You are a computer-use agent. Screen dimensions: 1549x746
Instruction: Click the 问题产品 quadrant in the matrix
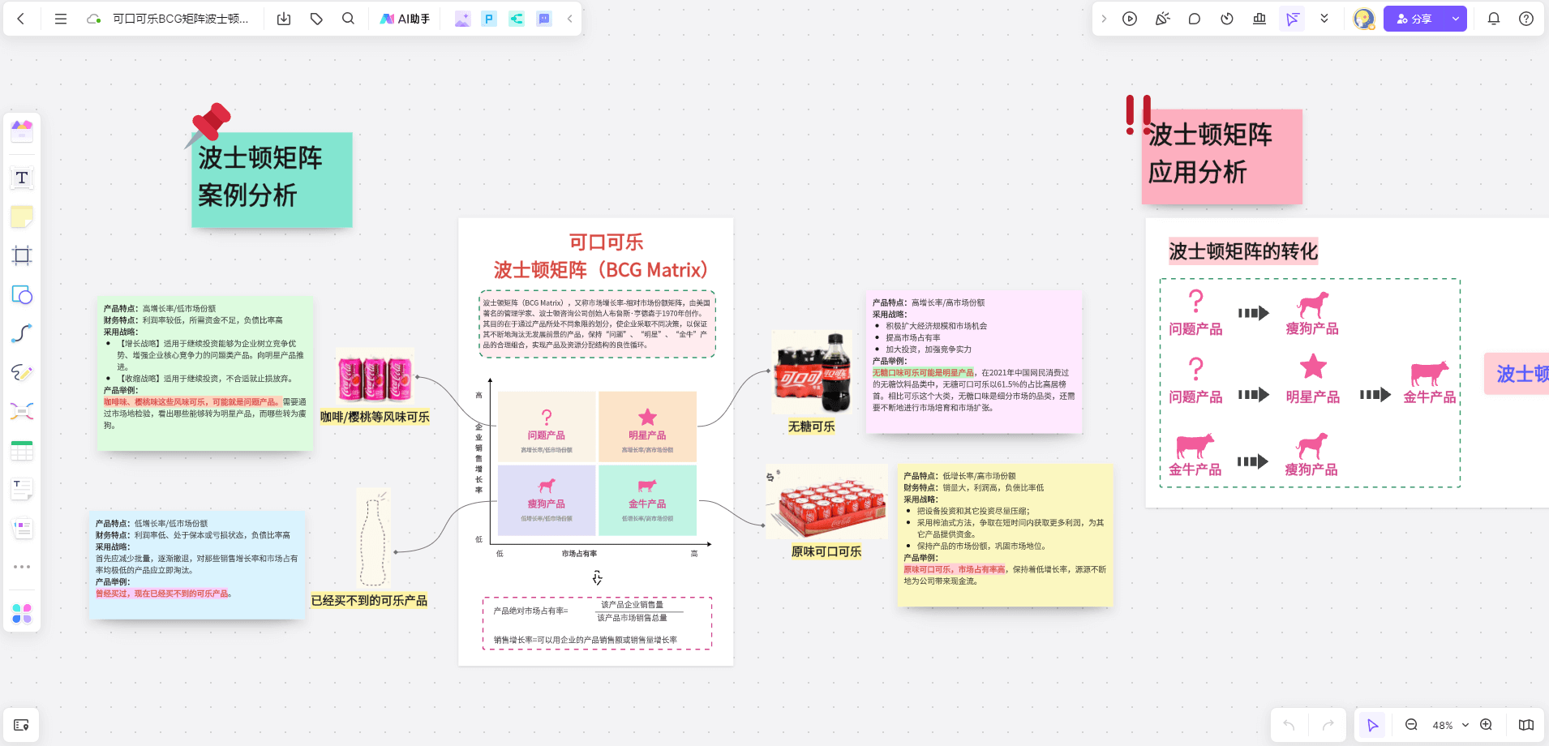point(547,427)
